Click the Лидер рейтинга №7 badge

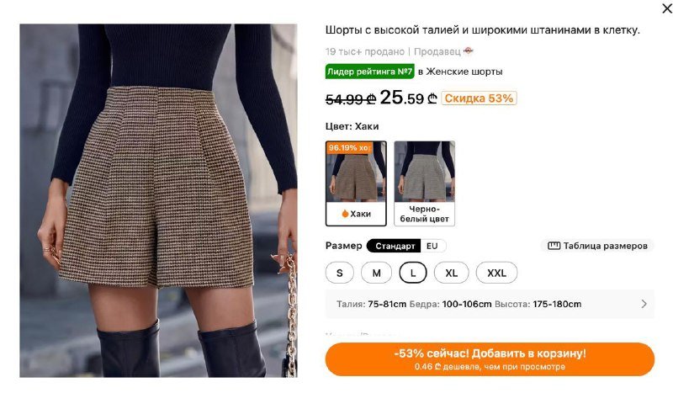369,72
